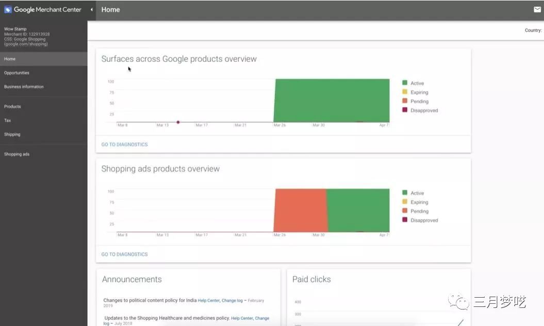Click the Mar 13 data point on the Surfaces chart
Viewport: 544px width, 326px height.
(x=178, y=122)
